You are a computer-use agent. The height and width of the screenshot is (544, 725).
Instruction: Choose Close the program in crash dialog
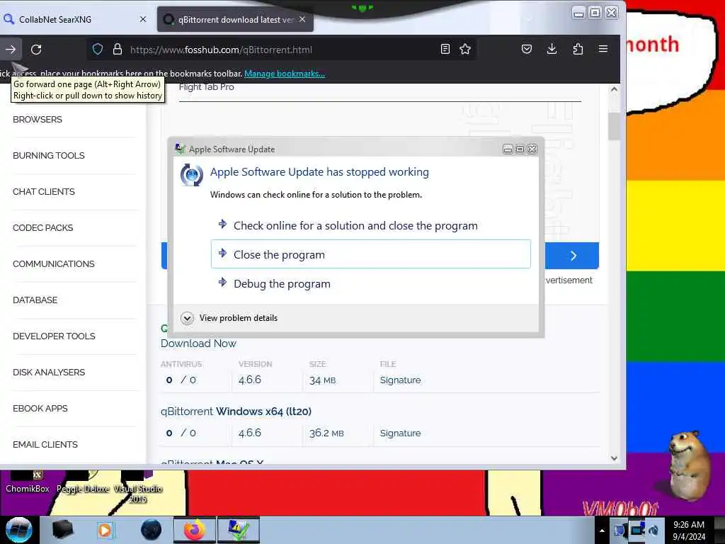click(370, 254)
